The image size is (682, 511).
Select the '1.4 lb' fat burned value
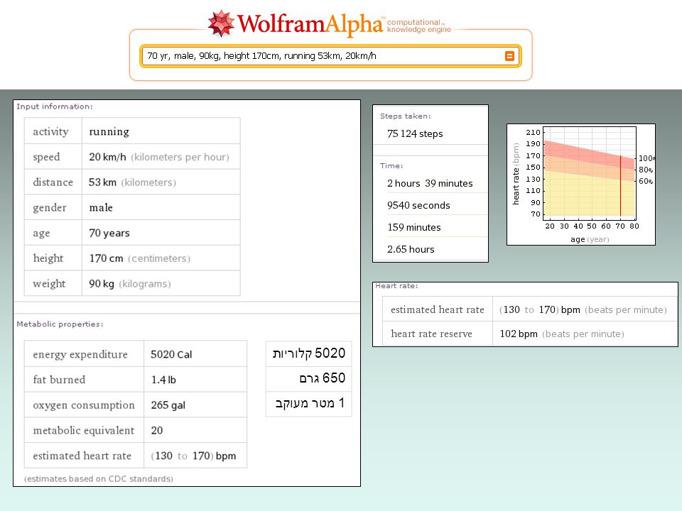click(x=163, y=380)
